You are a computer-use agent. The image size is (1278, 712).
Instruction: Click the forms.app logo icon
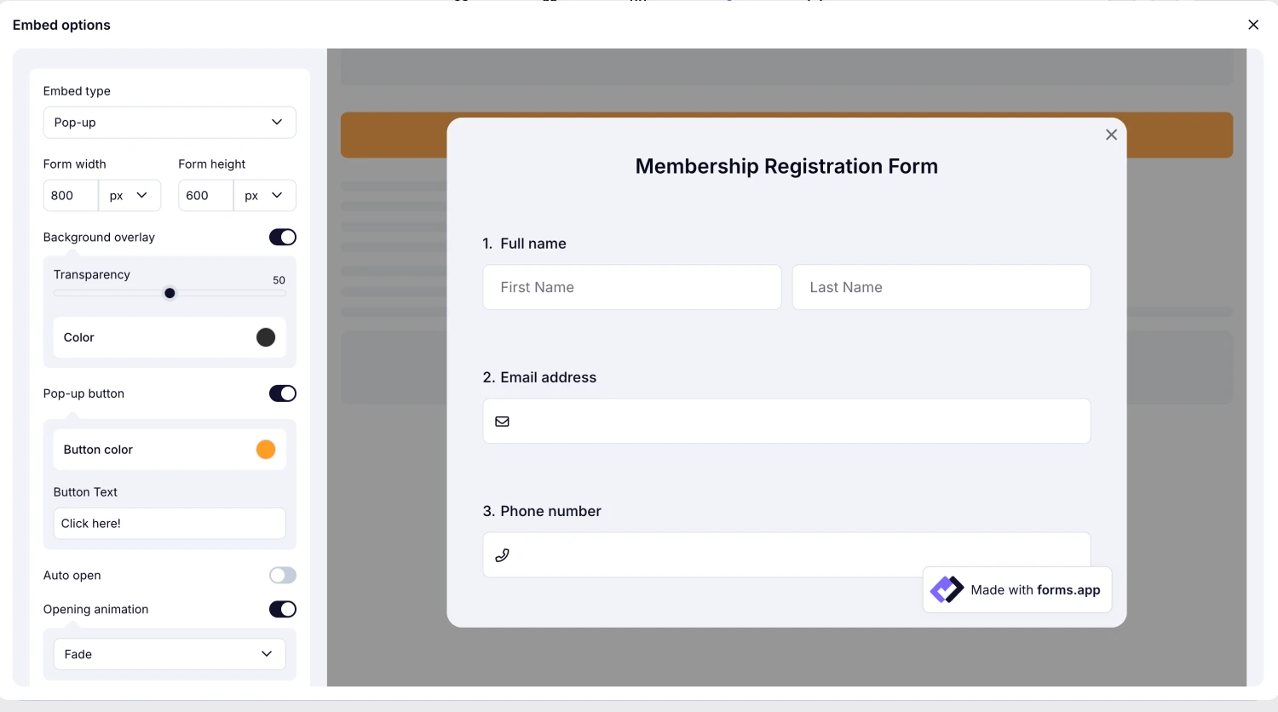pyautogui.click(x=947, y=589)
